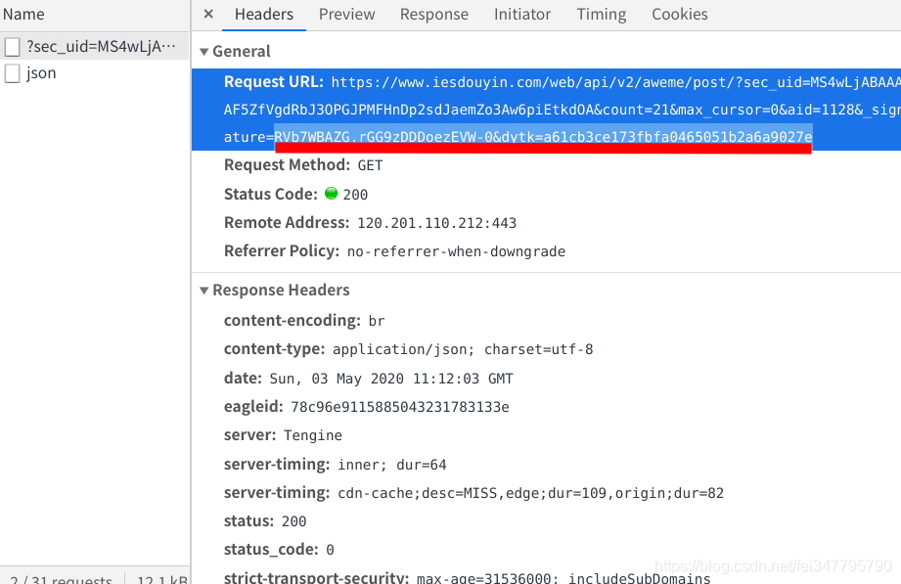The width and height of the screenshot is (901, 584).
Task: Click the Request URL label
Action: click(x=274, y=81)
